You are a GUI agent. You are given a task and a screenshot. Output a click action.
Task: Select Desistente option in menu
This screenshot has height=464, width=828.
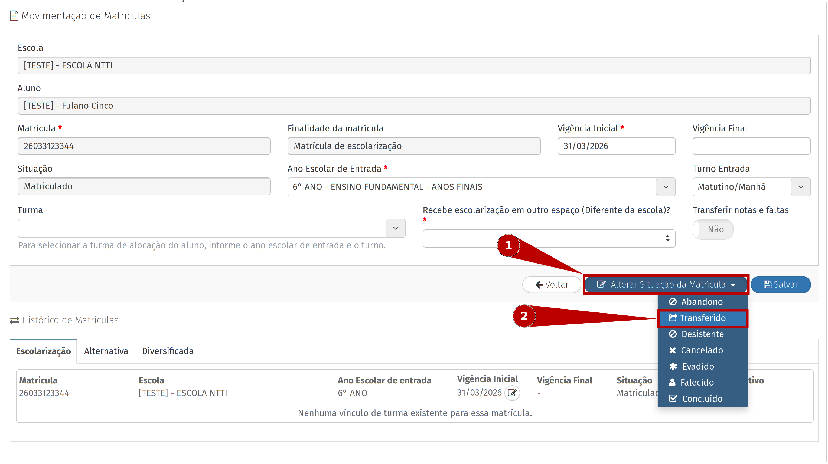pos(702,334)
